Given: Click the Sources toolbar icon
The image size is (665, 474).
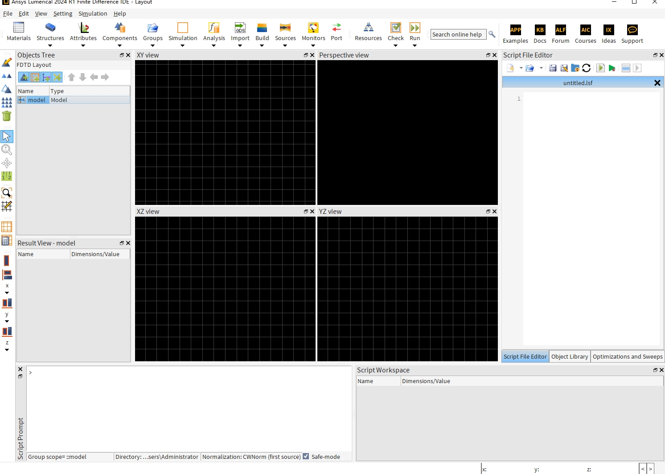Looking at the screenshot, I should tap(285, 28).
